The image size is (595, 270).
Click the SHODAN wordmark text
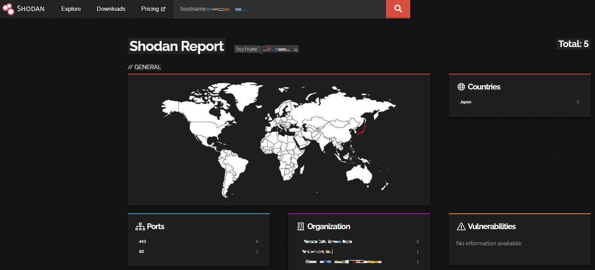(x=30, y=9)
